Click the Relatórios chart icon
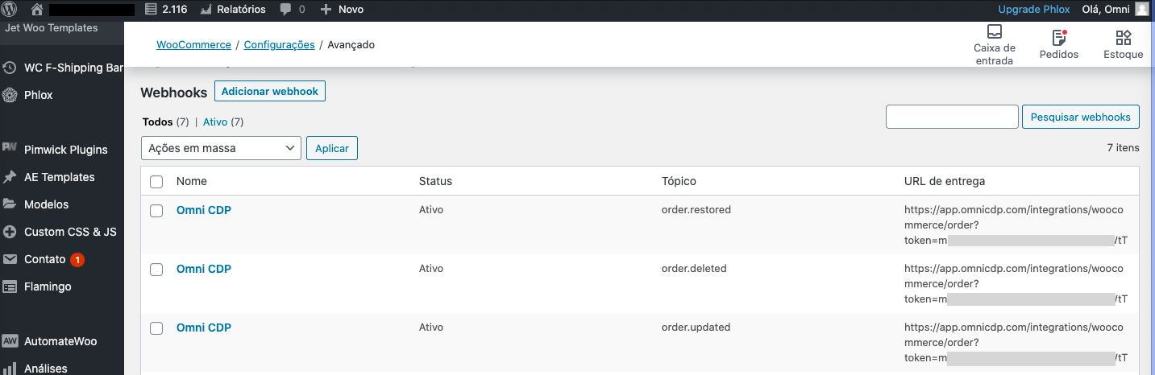Screen dimensions: 1155x375 coord(206,10)
